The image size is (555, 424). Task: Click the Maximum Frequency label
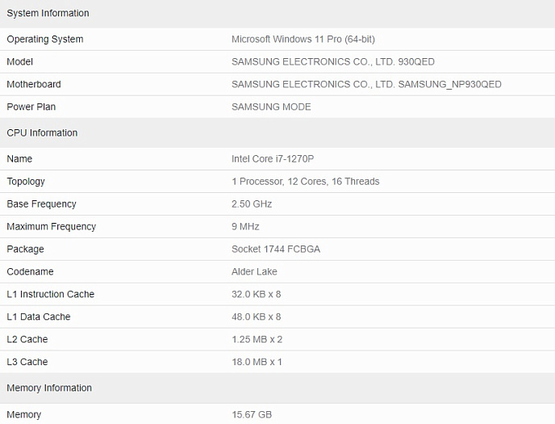point(52,226)
